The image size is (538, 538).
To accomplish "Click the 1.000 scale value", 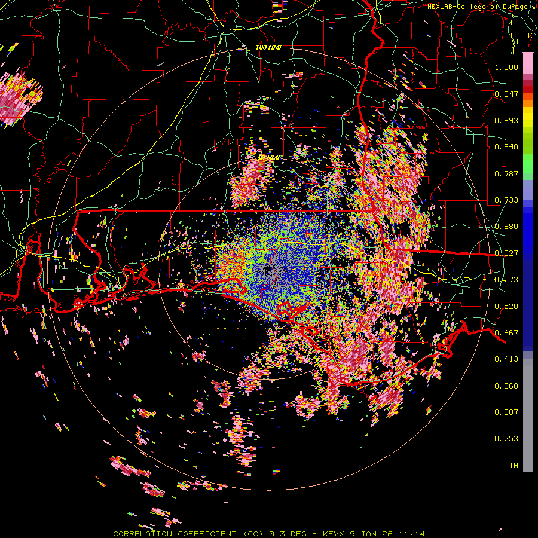I will [506, 67].
